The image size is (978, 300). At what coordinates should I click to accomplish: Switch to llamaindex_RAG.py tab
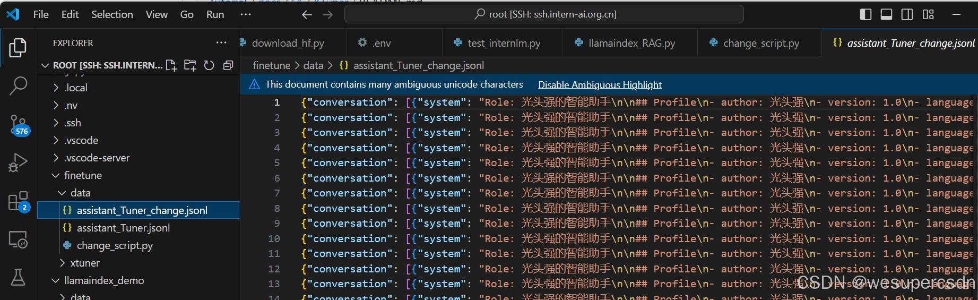[x=630, y=43]
